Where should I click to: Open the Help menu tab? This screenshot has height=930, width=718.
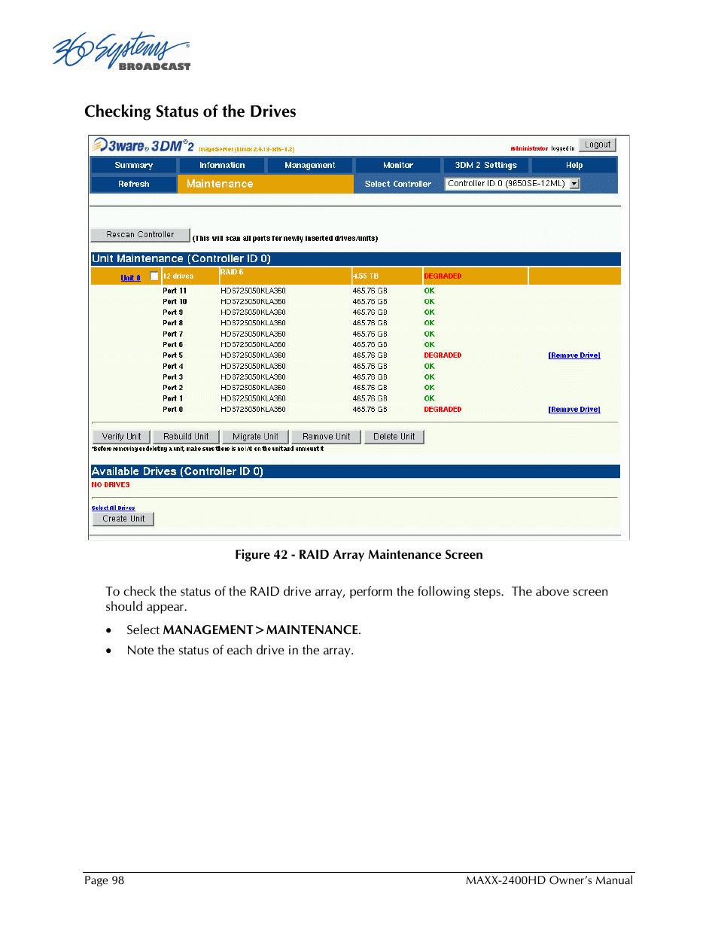tap(574, 165)
